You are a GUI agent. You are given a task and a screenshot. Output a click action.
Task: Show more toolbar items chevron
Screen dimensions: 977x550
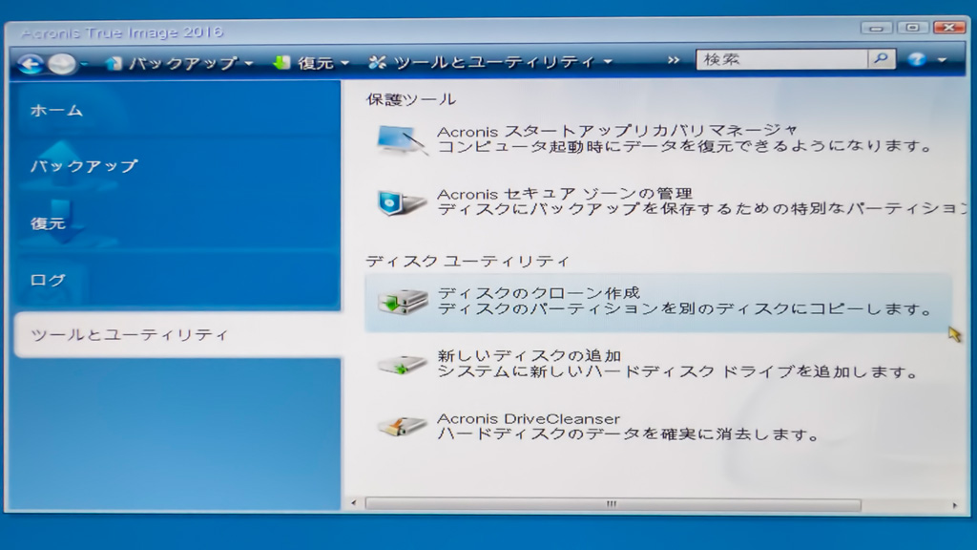point(673,60)
